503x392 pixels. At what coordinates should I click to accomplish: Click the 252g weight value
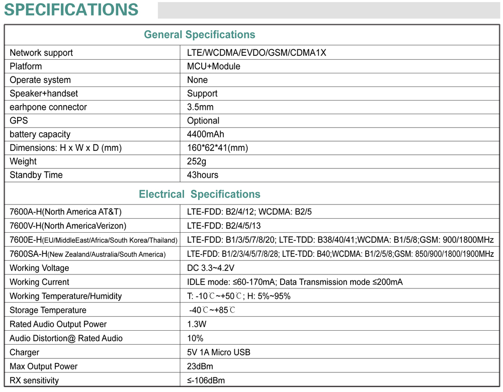pyautogui.click(x=197, y=161)
